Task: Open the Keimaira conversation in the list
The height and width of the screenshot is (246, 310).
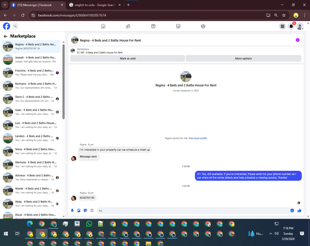Action: click(x=31, y=86)
